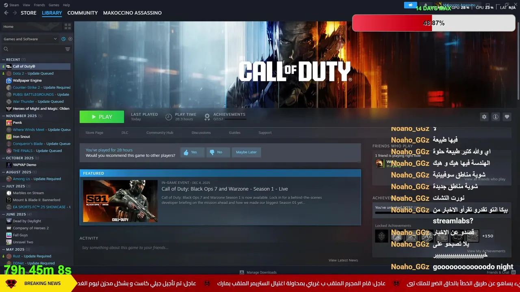This screenshot has width=520, height=292.
Task: Go to the COMMUNITY tab
Action: [x=82, y=13]
